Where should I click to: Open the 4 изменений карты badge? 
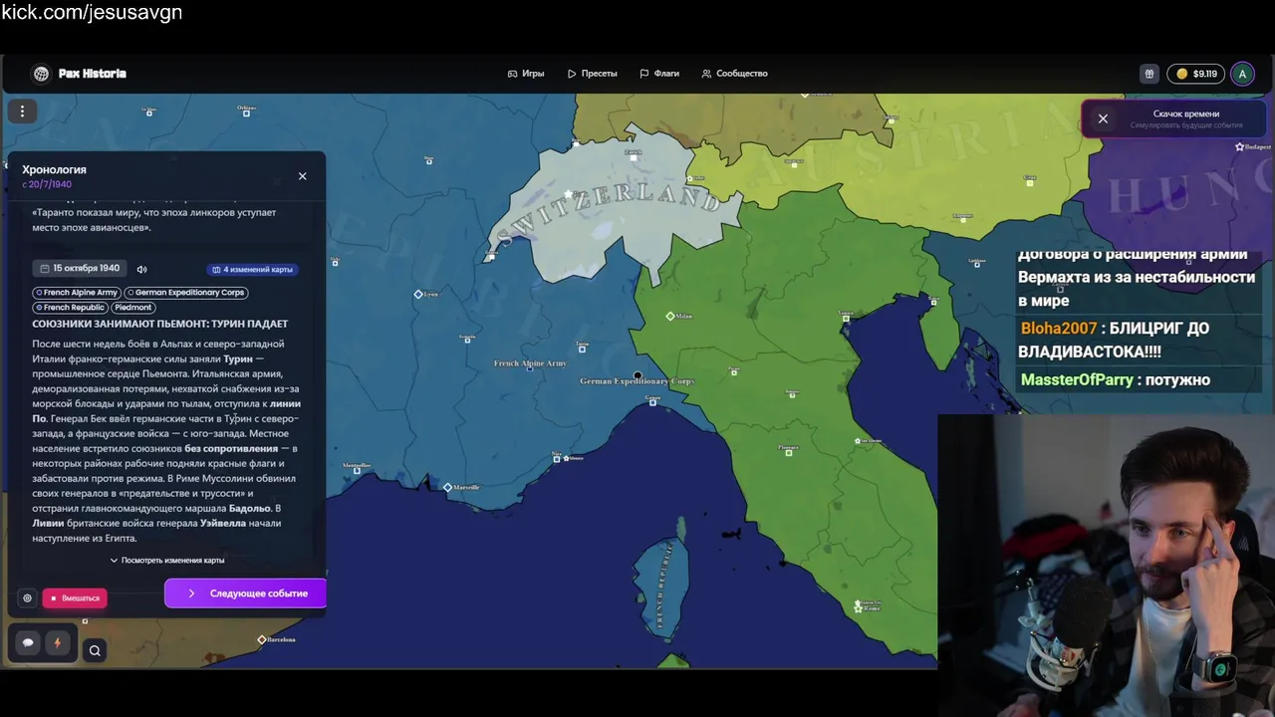(x=252, y=269)
